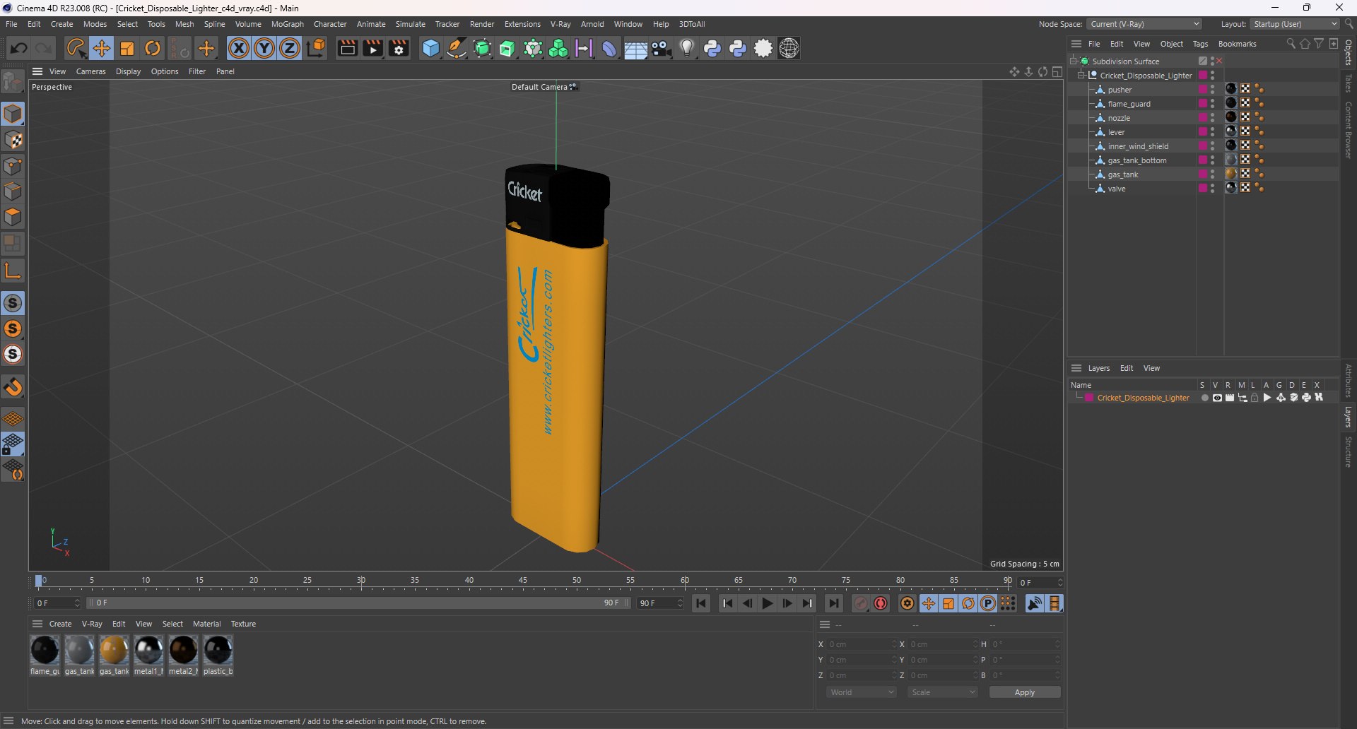Open the V-Ray menu in menu bar
1357x729 pixels.
tap(560, 24)
